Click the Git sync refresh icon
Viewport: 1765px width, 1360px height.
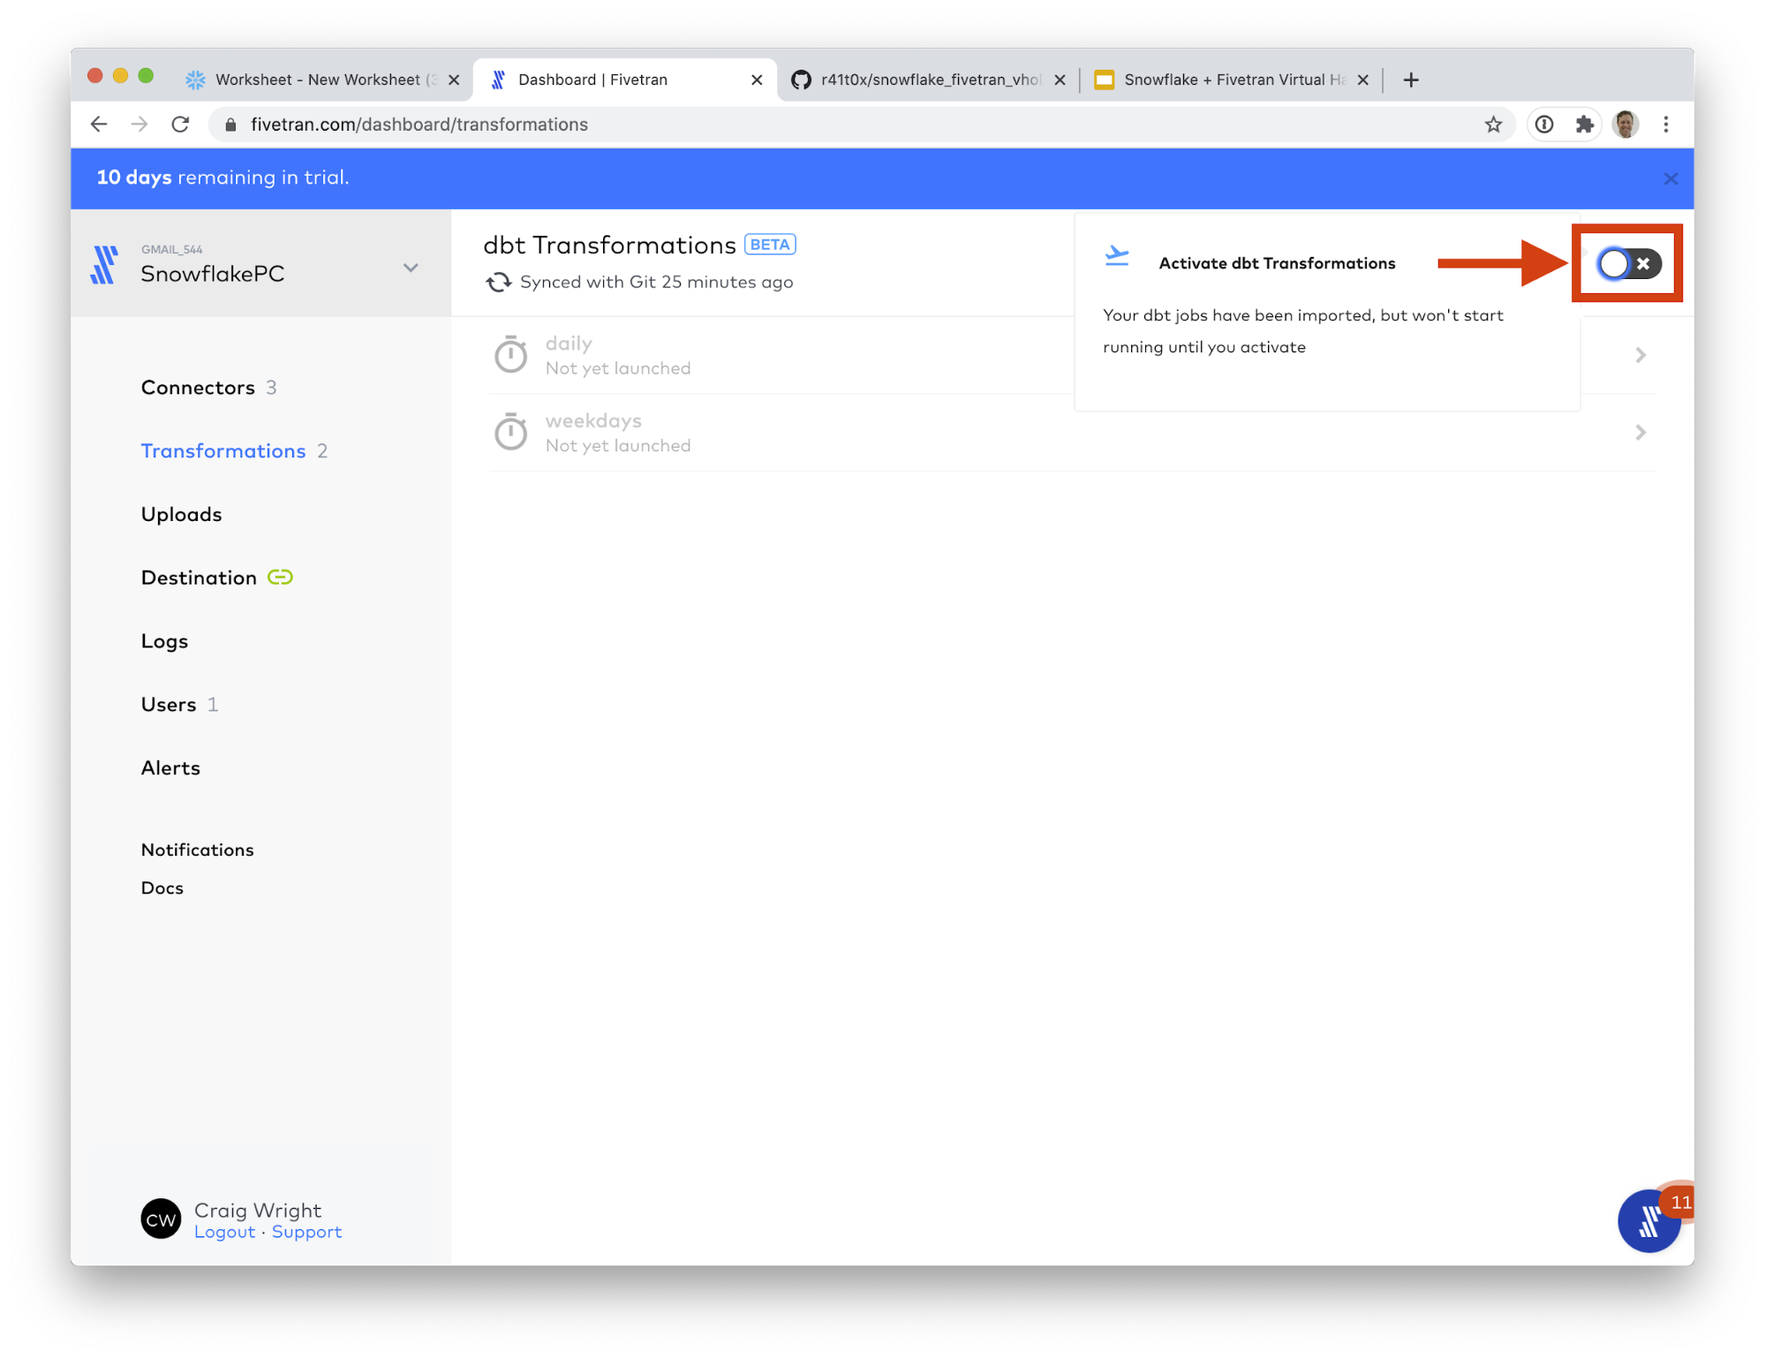[498, 283]
